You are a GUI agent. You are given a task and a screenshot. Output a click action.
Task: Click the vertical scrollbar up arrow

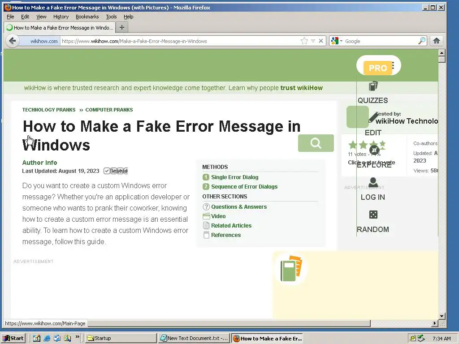[442, 53]
